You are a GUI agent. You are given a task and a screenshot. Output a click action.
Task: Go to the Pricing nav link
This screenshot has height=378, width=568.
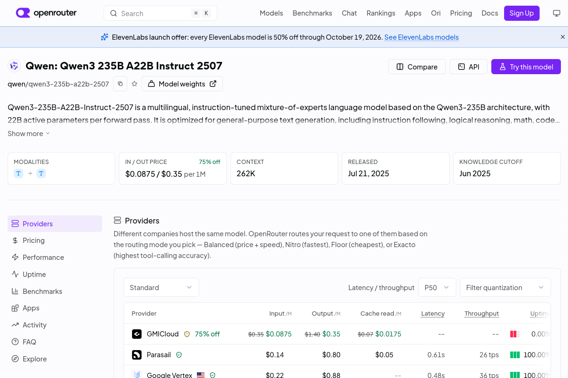click(x=461, y=13)
